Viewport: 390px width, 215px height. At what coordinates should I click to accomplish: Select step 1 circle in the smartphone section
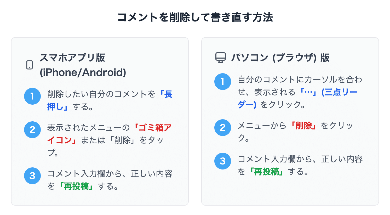click(32, 96)
